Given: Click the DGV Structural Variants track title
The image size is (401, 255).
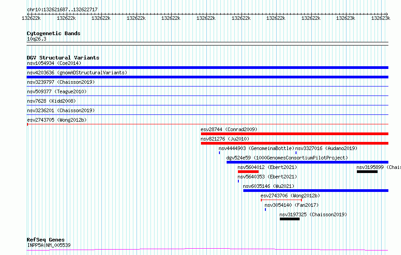Looking at the screenshot, I should (63, 58).
